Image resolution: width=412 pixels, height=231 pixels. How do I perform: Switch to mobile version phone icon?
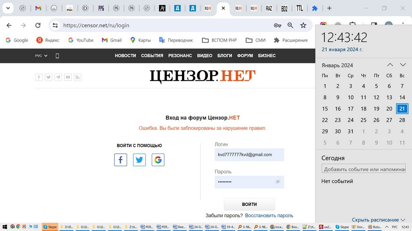(x=57, y=56)
